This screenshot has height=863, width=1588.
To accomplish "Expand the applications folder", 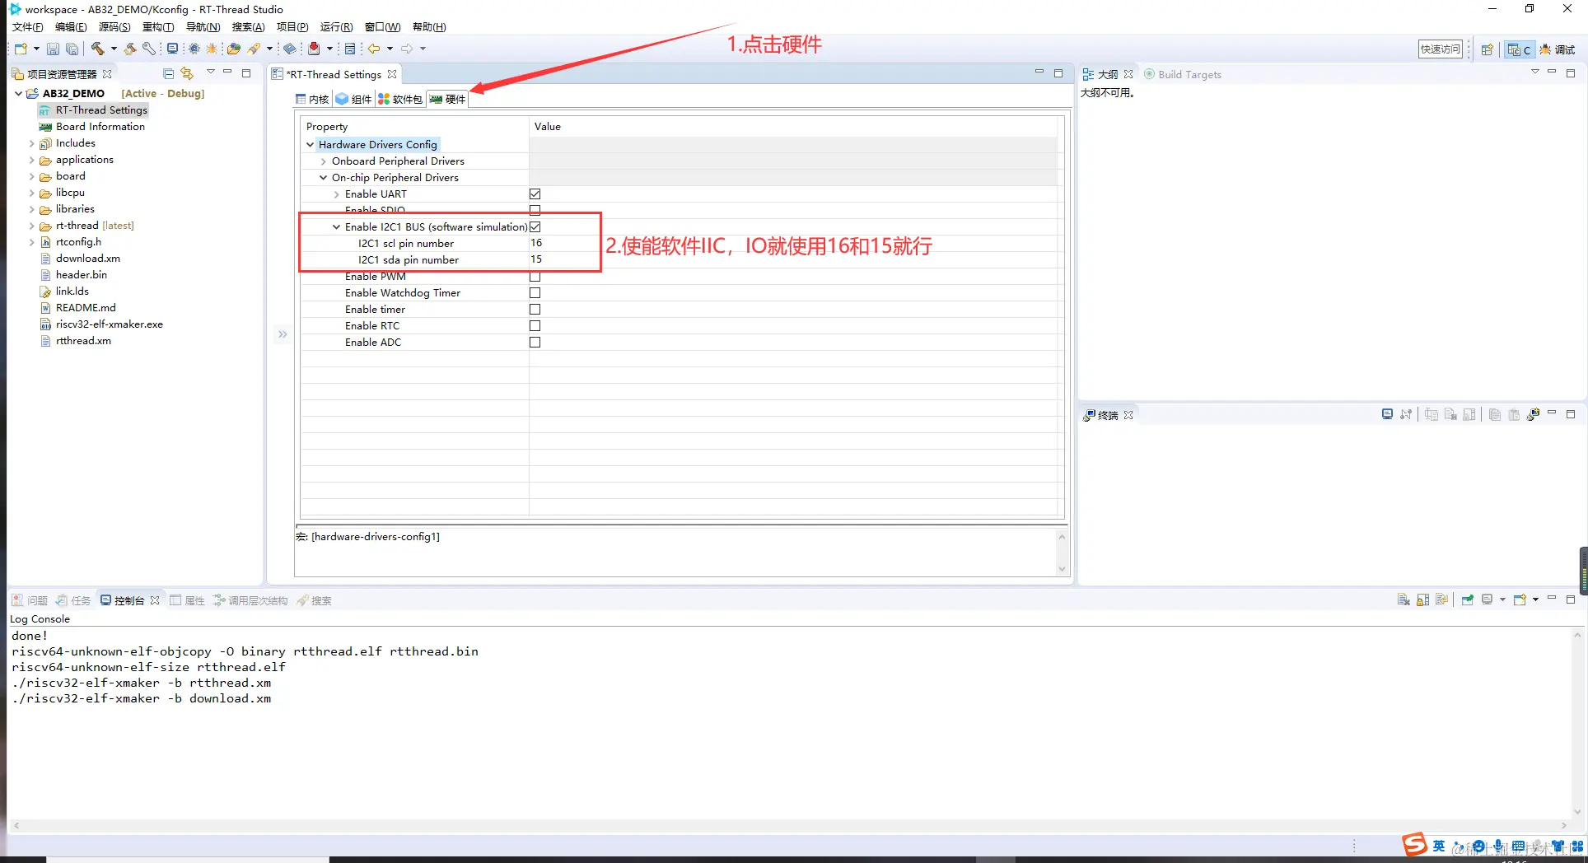I will (32, 160).
